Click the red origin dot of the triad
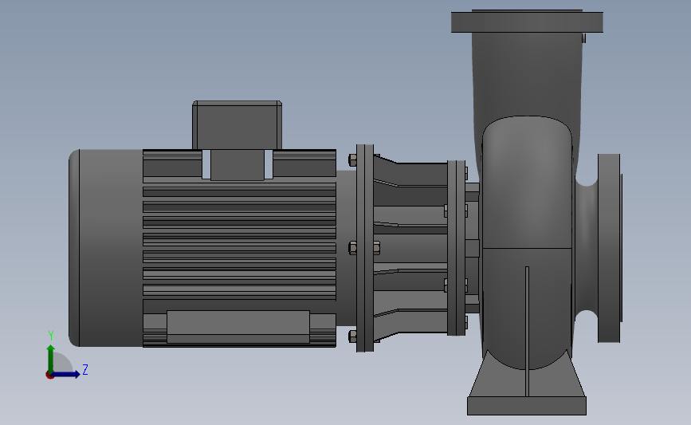This screenshot has height=425, width=691. coord(49,376)
